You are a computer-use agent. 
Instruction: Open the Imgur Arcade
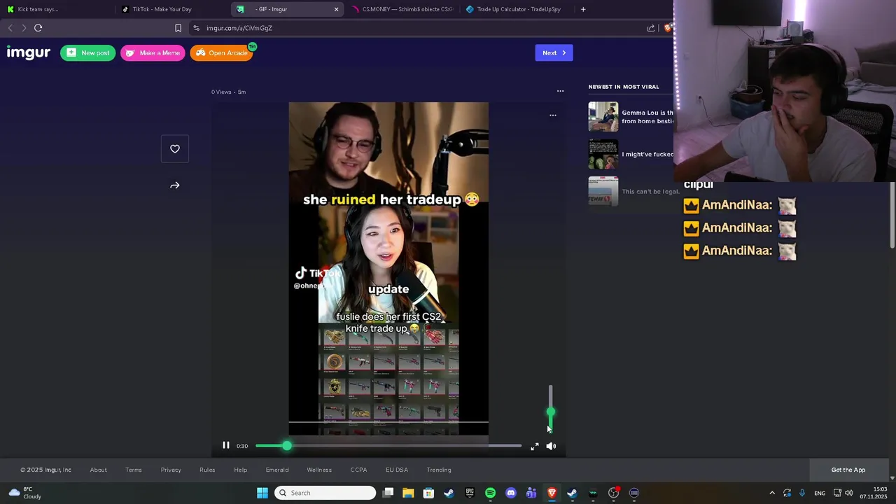pos(221,52)
